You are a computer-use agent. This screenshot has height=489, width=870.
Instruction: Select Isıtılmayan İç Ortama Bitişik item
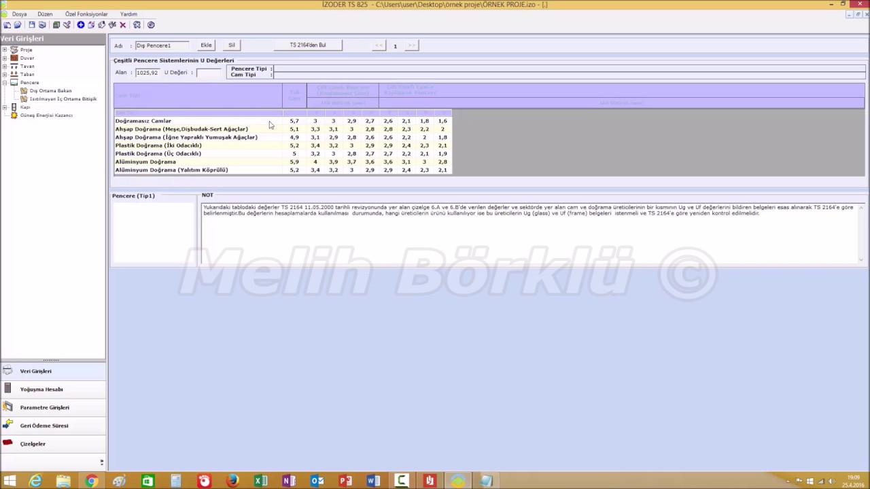click(x=63, y=98)
